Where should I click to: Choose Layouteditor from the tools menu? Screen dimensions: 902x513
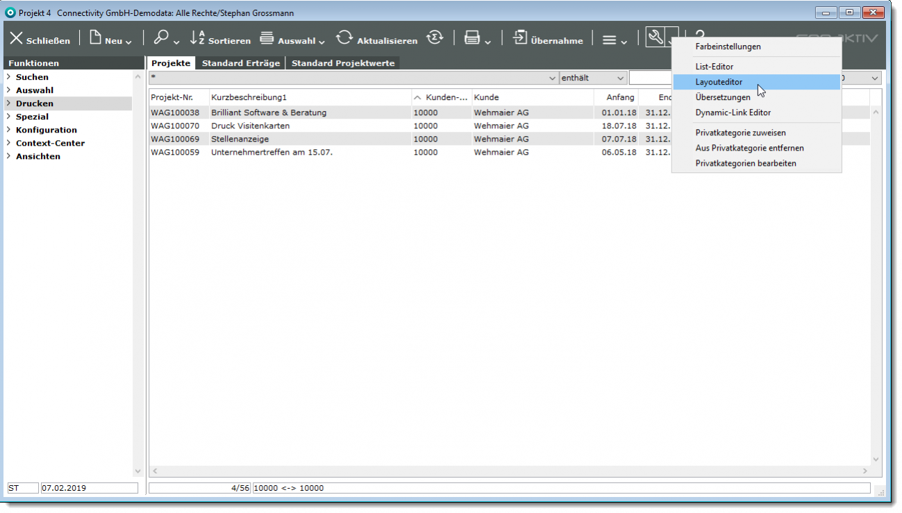[719, 82]
